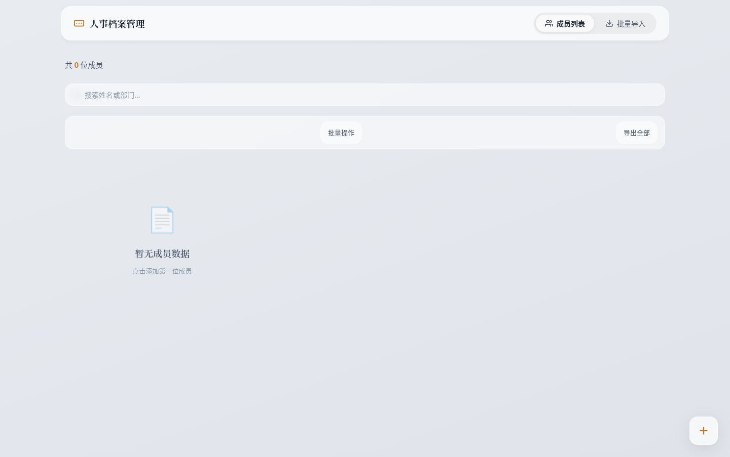This screenshot has height=457, width=730.
Task: Click the 导出全部 button
Action: pyautogui.click(x=637, y=133)
